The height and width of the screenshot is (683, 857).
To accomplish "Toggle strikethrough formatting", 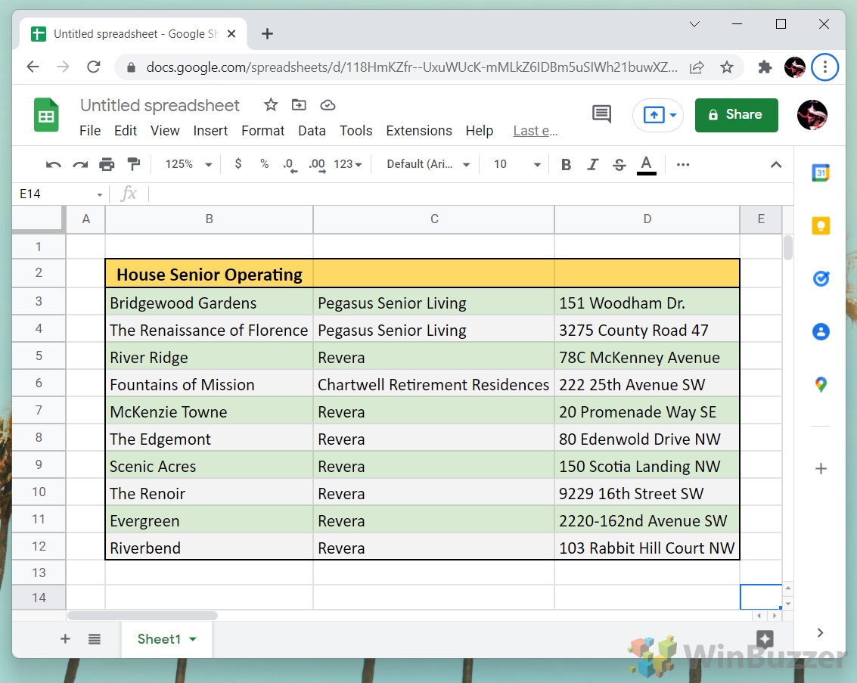I will point(619,164).
